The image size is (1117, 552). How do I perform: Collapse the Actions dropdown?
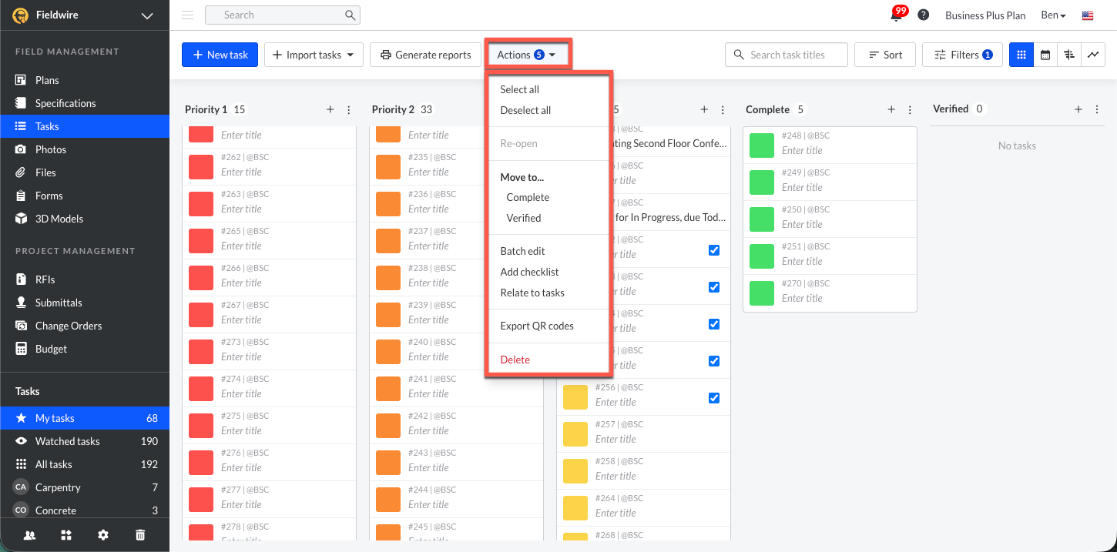(x=528, y=55)
